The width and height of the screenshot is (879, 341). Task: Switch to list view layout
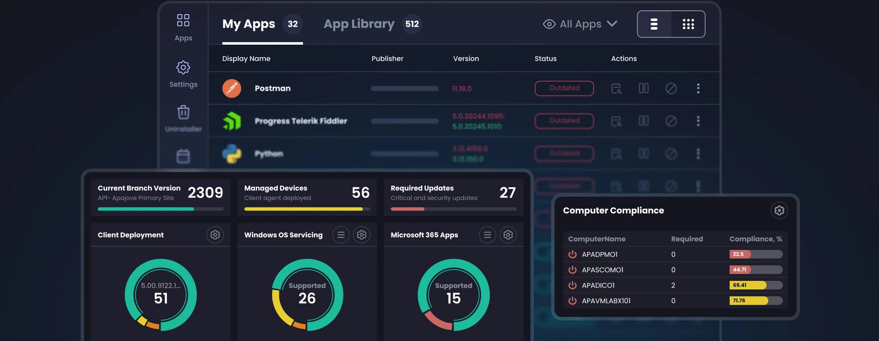(x=654, y=24)
